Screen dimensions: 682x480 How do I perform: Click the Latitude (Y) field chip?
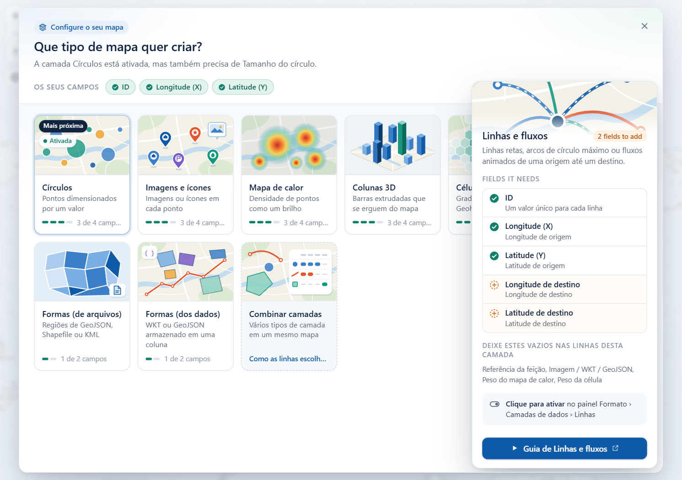(243, 87)
